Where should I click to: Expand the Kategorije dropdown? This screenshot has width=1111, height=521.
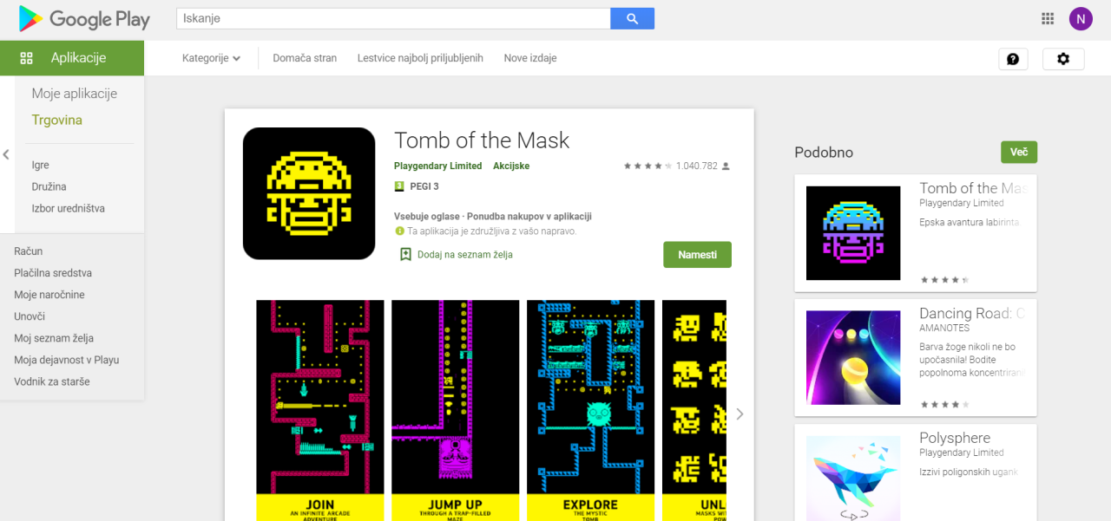click(x=211, y=58)
